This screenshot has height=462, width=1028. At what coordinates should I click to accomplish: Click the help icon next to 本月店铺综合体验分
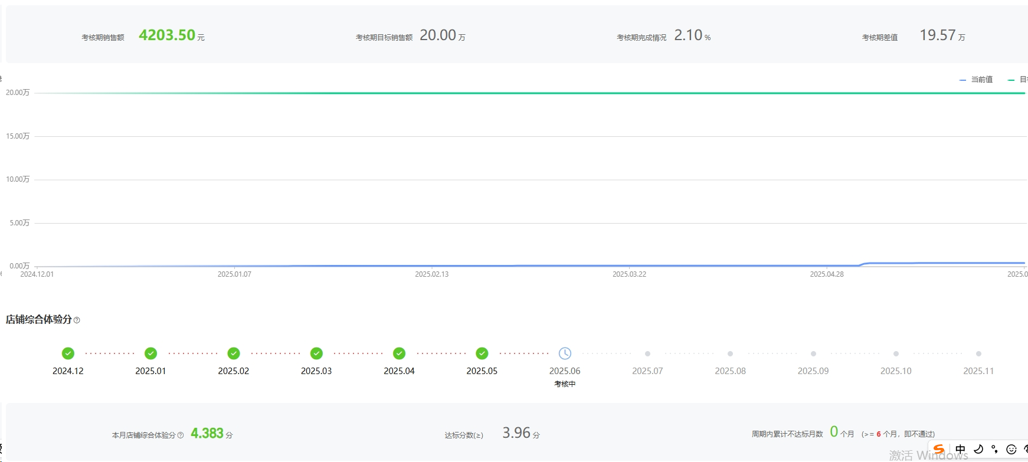click(181, 435)
